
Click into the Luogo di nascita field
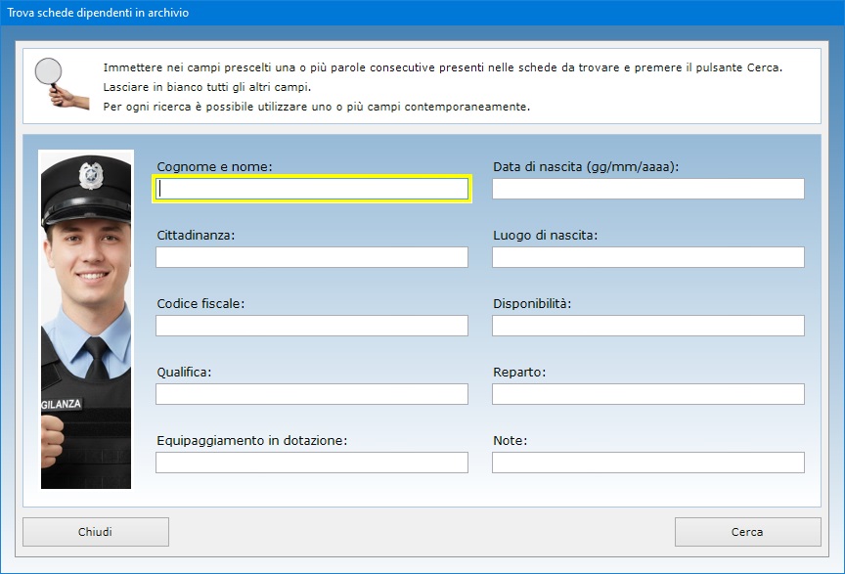pyautogui.click(x=647, y=257)
